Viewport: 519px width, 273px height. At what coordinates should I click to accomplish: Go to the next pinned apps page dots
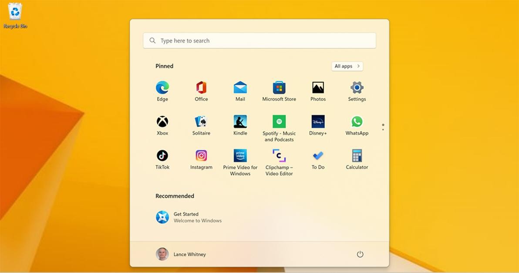coord(383,127)
